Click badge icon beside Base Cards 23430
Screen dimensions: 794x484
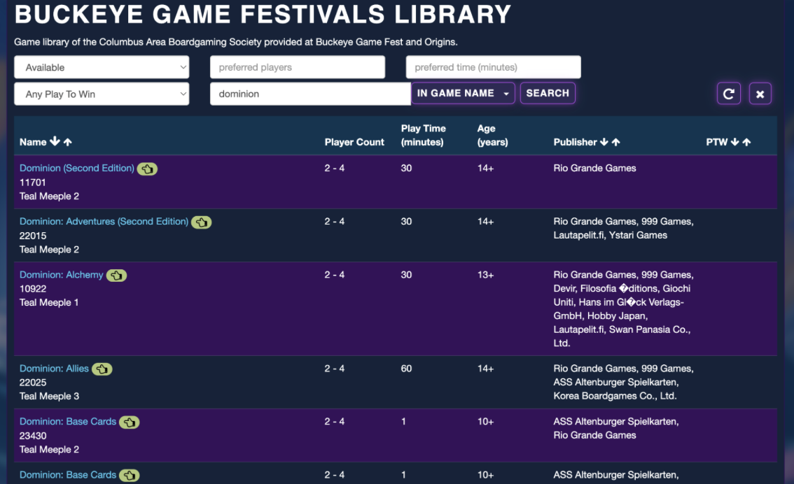pyautogui.click(x=130, y=422)
